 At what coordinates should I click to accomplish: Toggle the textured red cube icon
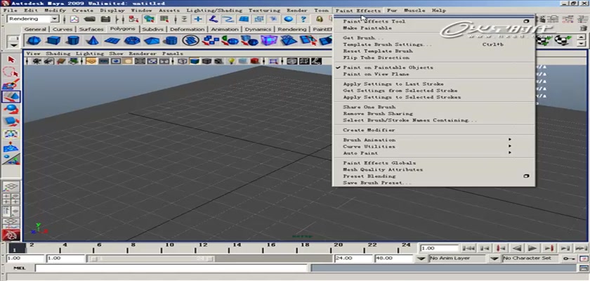(255, 61)
